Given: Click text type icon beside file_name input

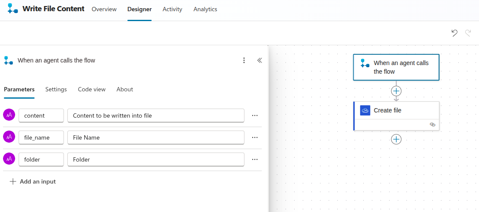Looking at the screenshot, I should (9, 137).
